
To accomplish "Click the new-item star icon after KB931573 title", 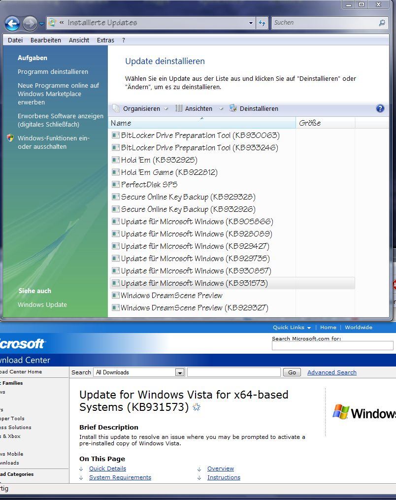I will point(197,407).
